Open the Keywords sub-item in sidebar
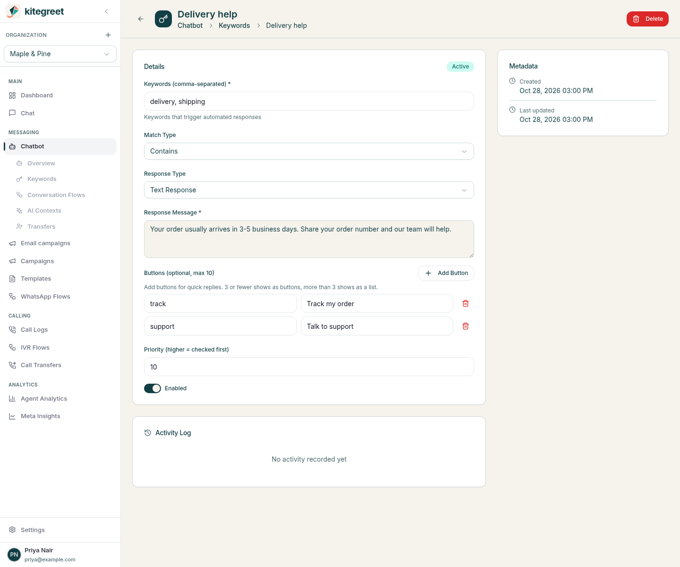This screenshot has width=680, height=567. tap(63, 179)
